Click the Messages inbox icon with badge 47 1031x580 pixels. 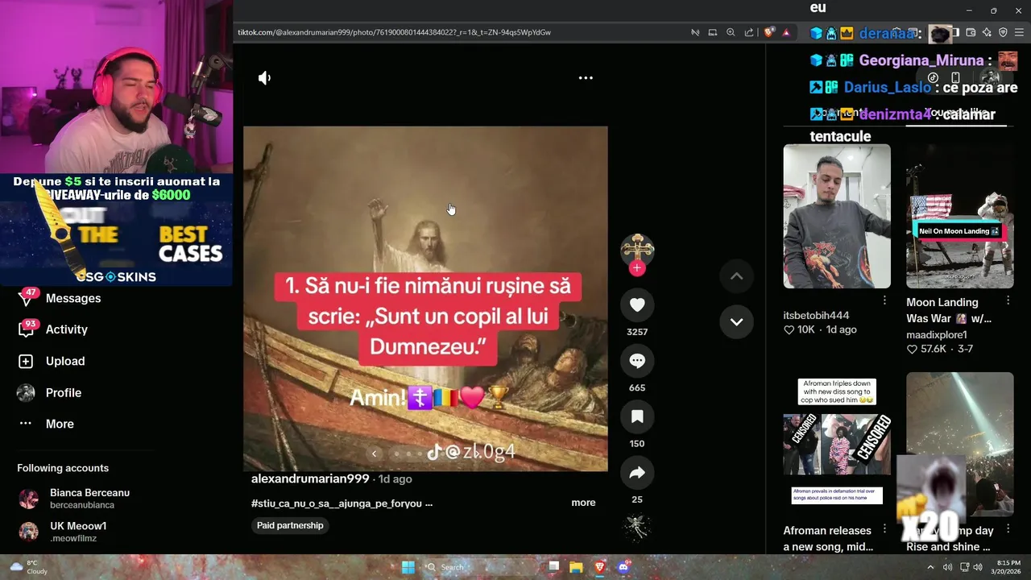(26, 298)
